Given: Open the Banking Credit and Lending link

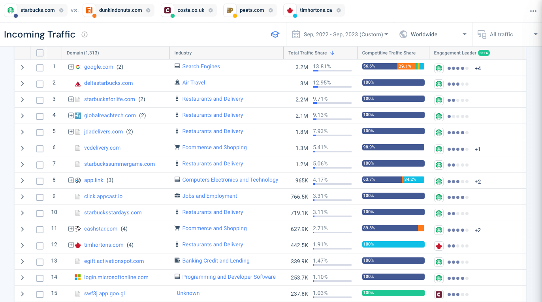Looking at the screenshot, I should coord(216,261).
